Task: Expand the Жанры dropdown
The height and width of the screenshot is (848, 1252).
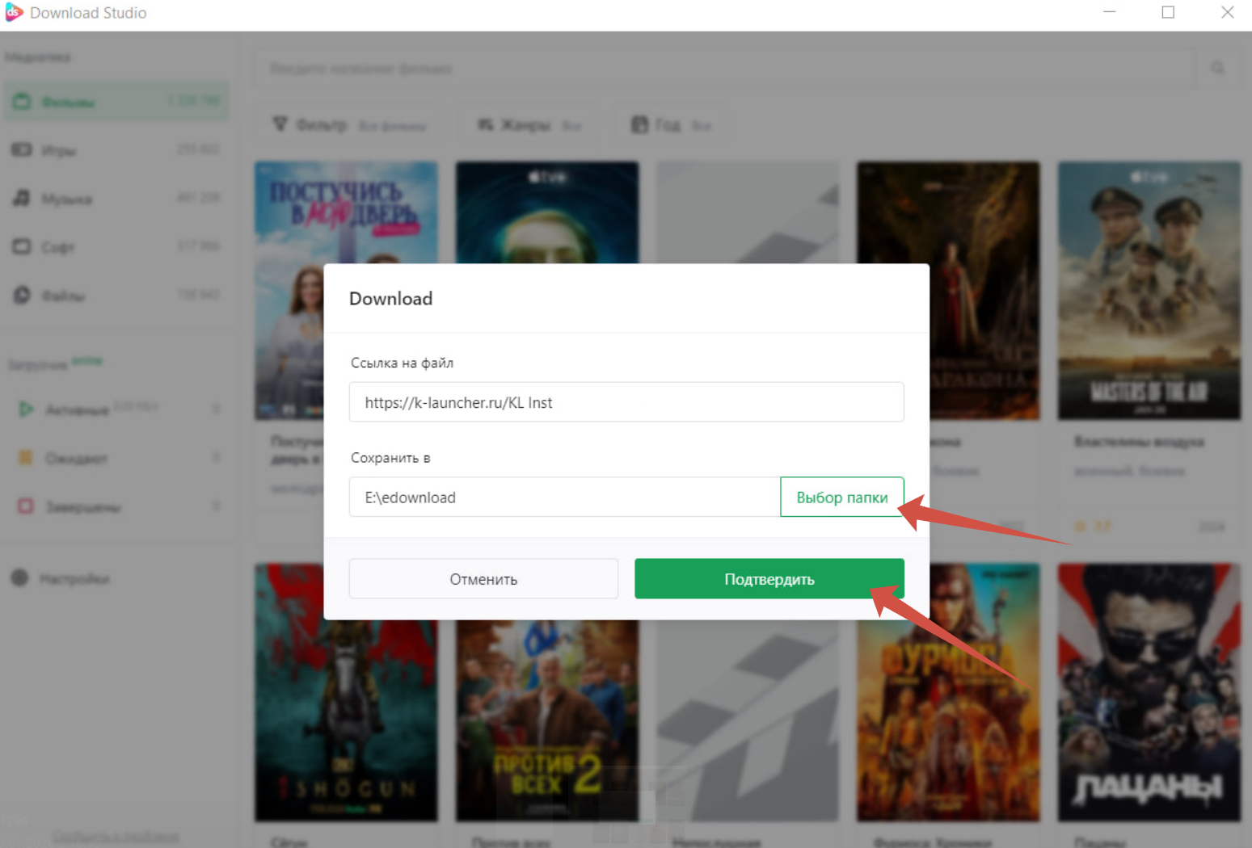Action: [529, 125]
